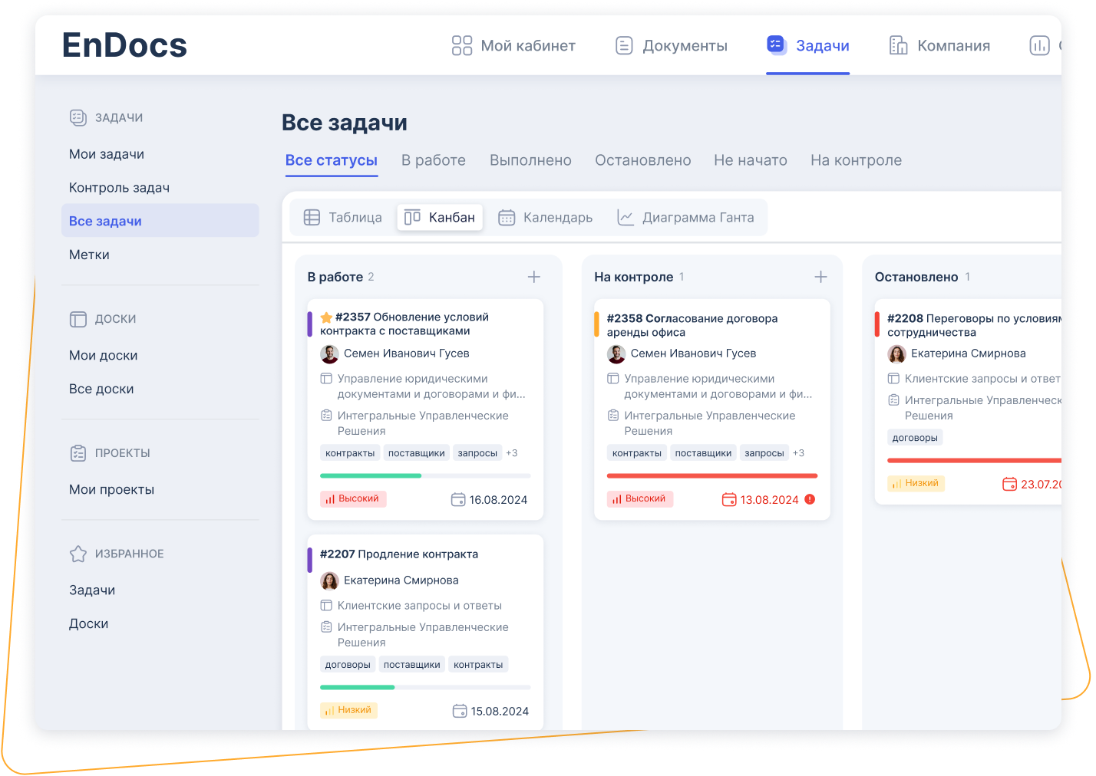
Task: Open the На контроле status tab
Action: pos(856,160)
